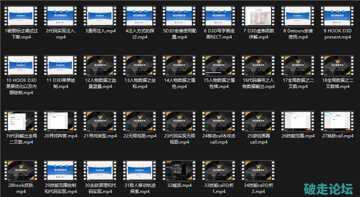Screen dimensions: 360x197
Task: Open the 7 D3D虚表函数详解.mp4 thumbnail
Action: (x=258, y=16)
